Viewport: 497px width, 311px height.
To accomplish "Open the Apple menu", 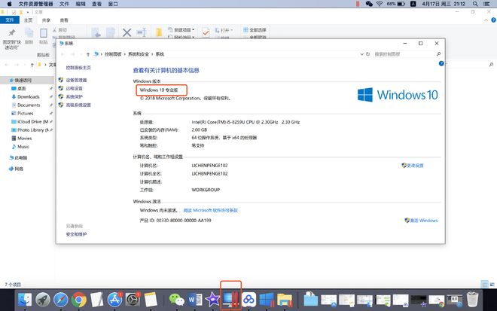I will (10, 4).
